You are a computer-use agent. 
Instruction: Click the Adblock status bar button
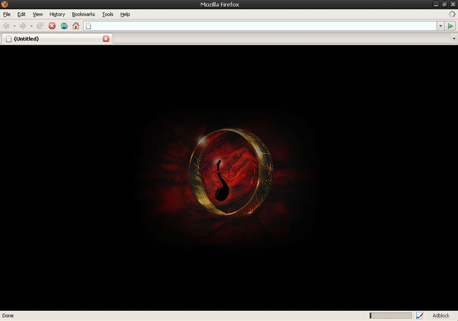click(441, 316)
